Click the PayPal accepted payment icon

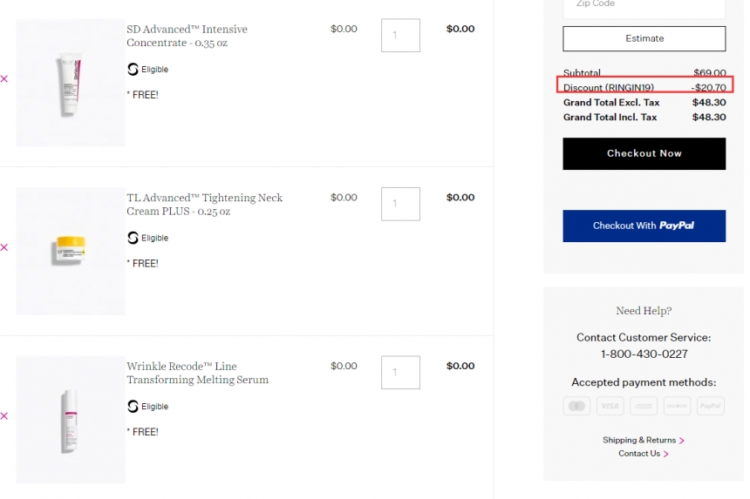tap(710, 406)
